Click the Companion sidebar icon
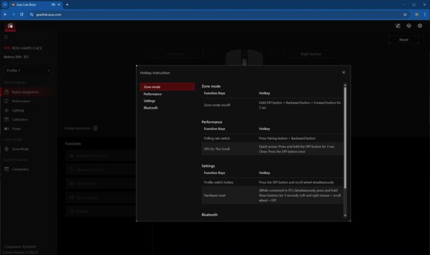The image size is (430, 255). tap(7, 169)
